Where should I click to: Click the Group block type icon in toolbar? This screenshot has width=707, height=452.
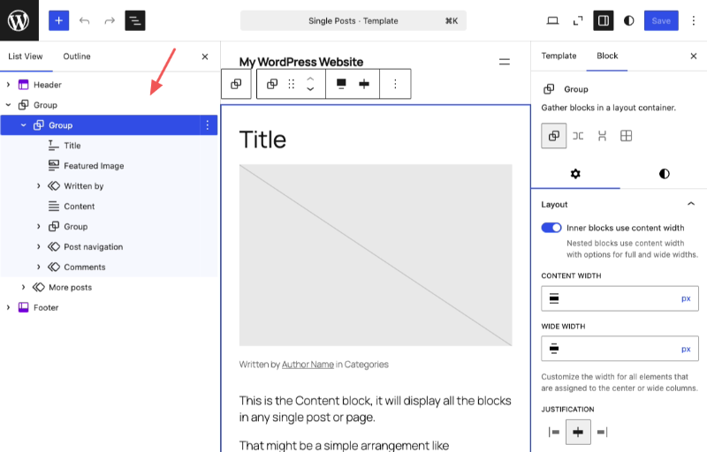point(272,84)
